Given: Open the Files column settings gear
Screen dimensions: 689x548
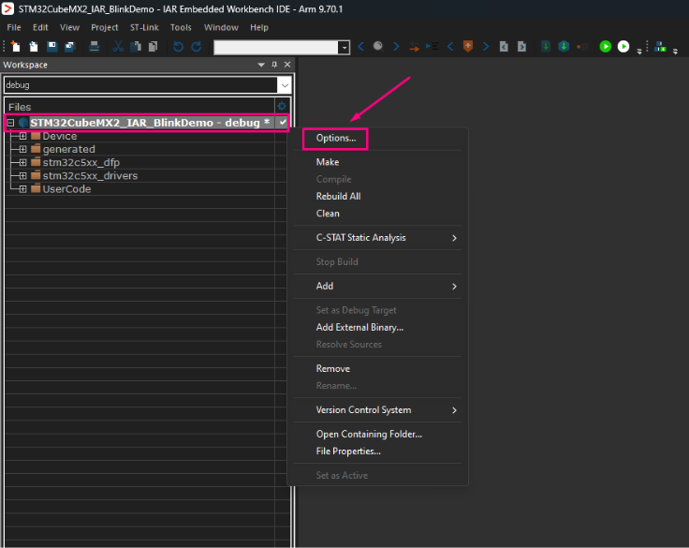Looking at the screenshot, I should tap(282, 106).
